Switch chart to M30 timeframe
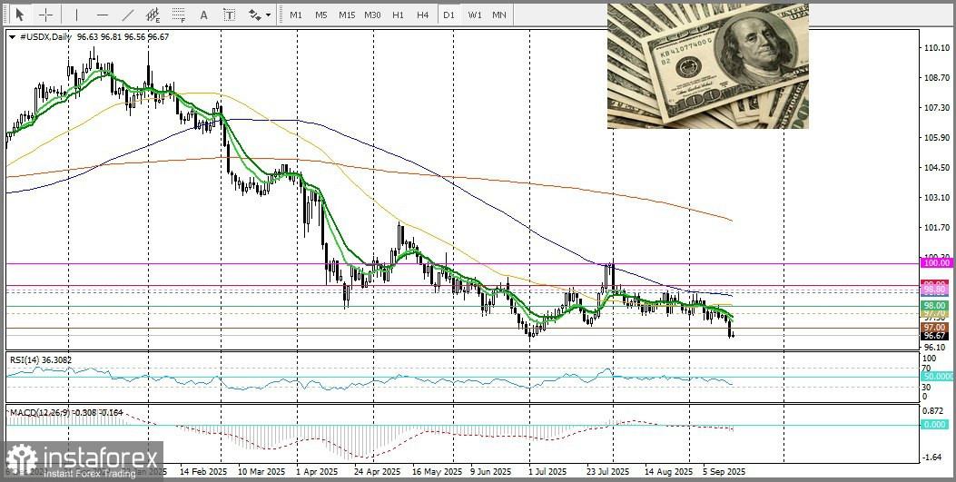 pos(372,15)
